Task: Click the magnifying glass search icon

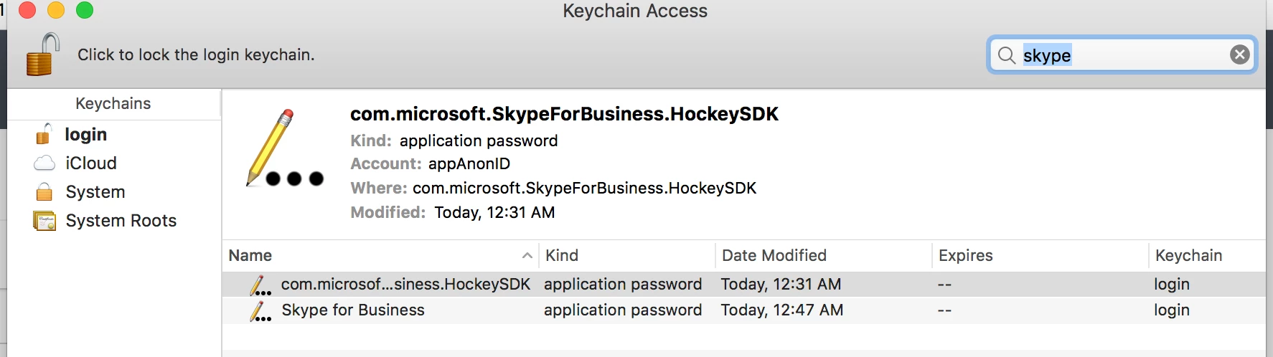Action: click(1007, 55)
